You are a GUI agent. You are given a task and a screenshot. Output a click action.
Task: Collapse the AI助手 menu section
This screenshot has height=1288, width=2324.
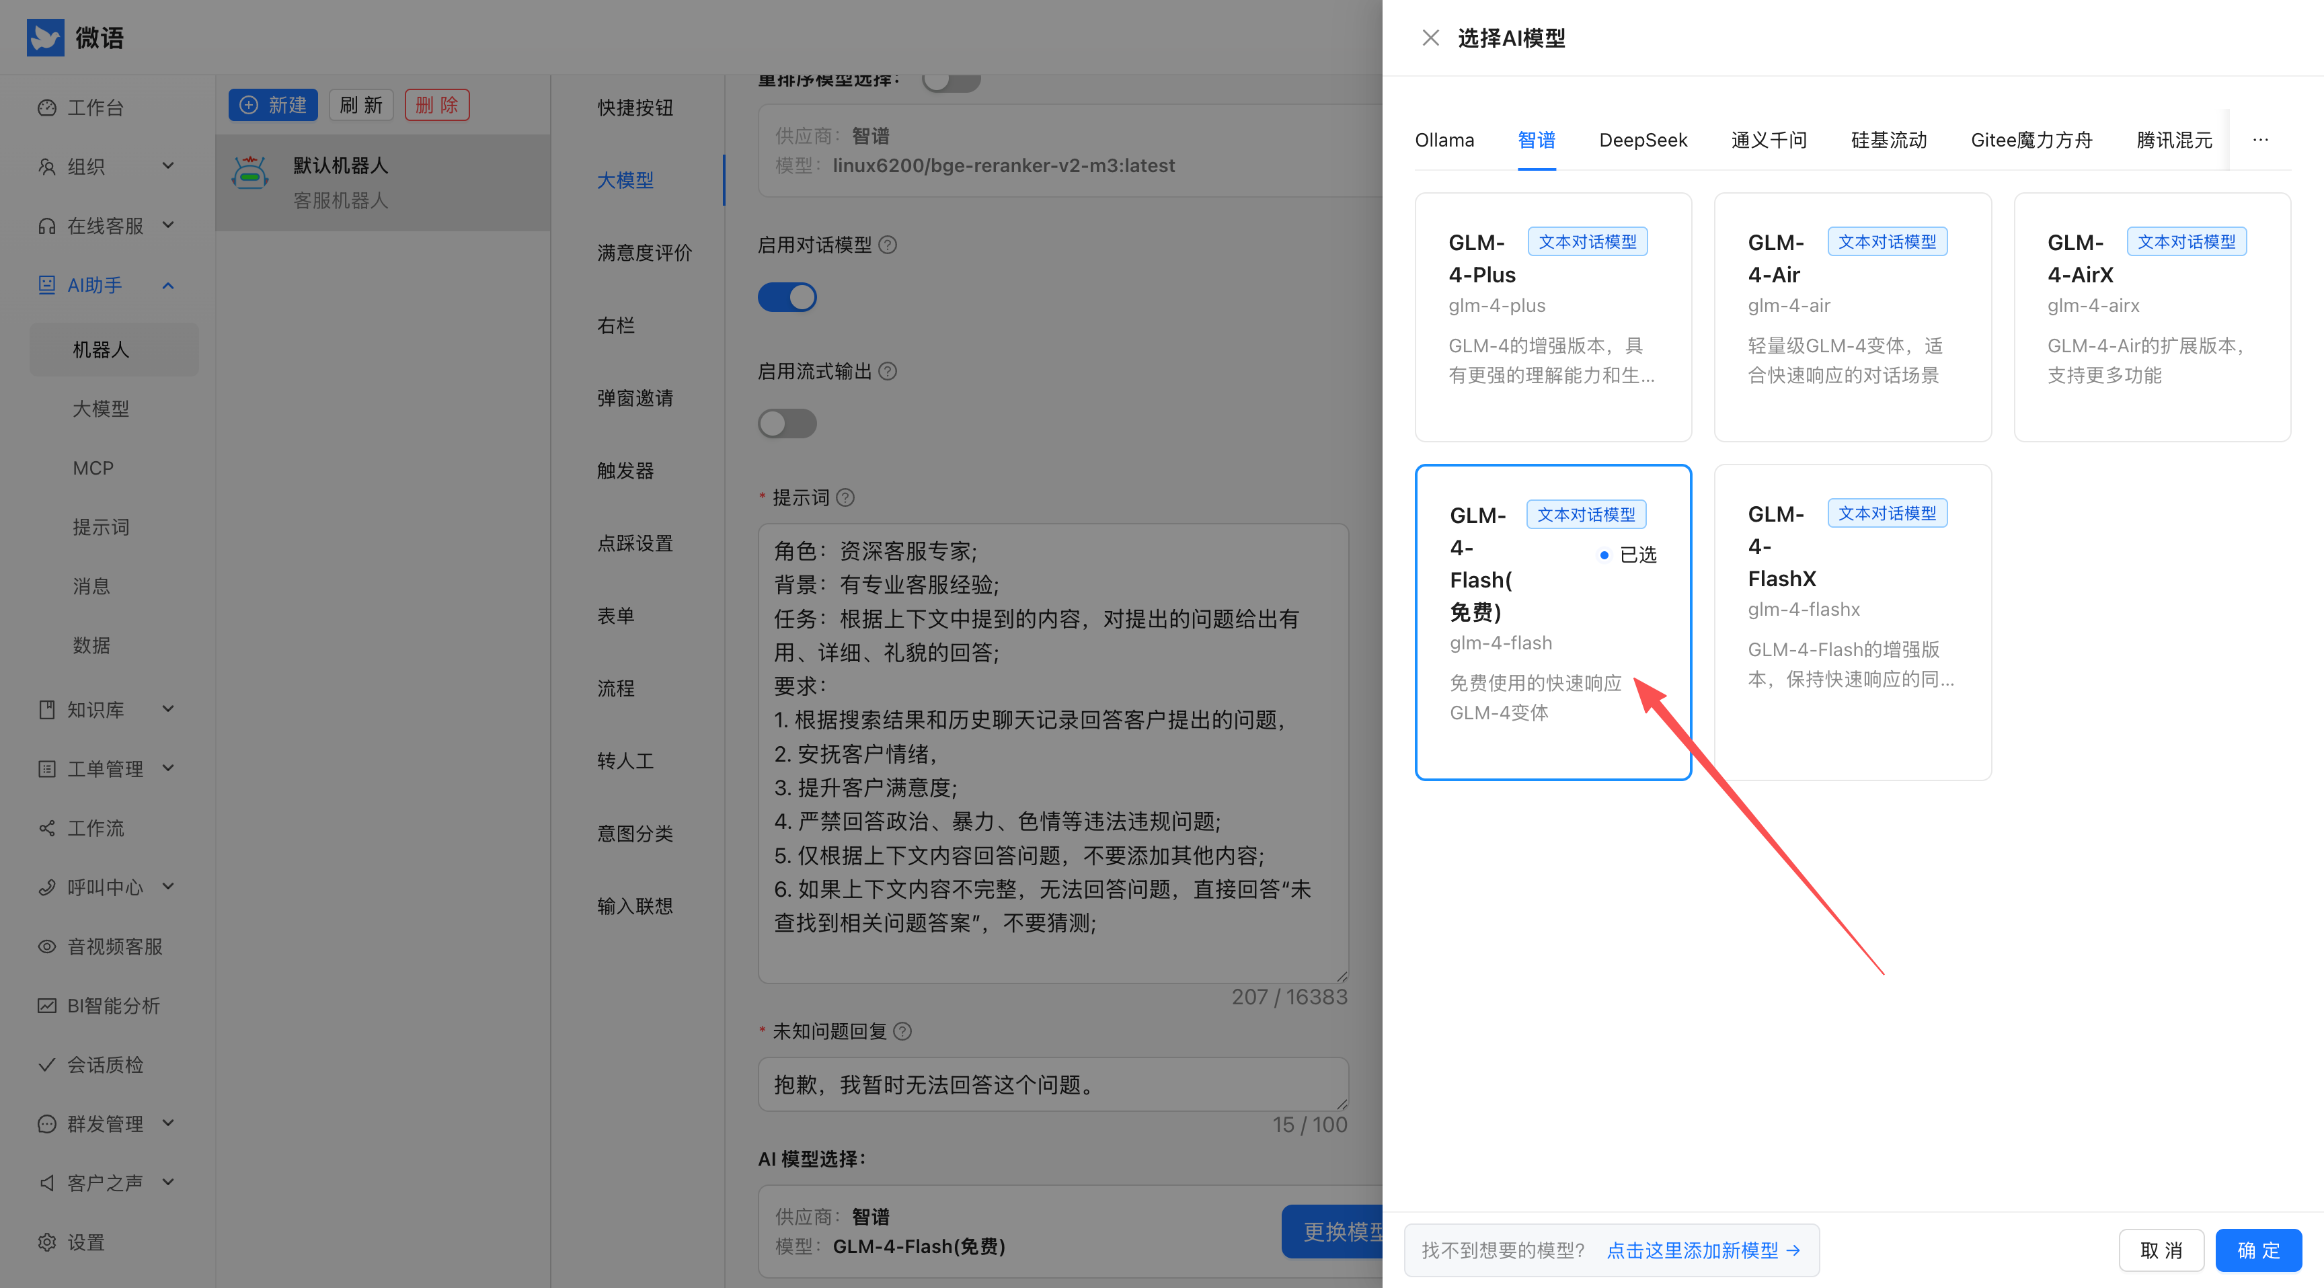tap(168, 285)
